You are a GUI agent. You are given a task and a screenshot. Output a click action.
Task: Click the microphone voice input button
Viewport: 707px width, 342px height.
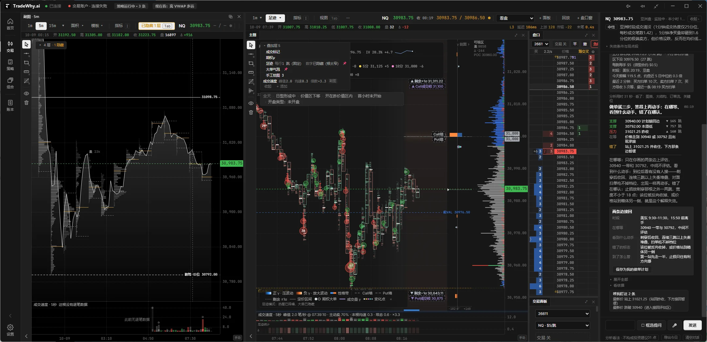pos(674,325)
